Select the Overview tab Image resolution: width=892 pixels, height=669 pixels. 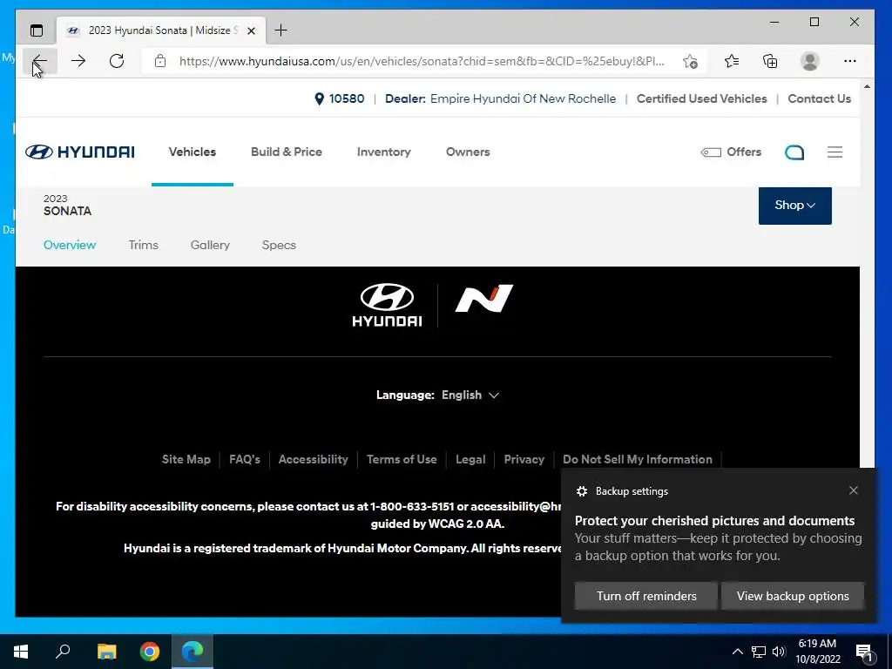(70, 245)
